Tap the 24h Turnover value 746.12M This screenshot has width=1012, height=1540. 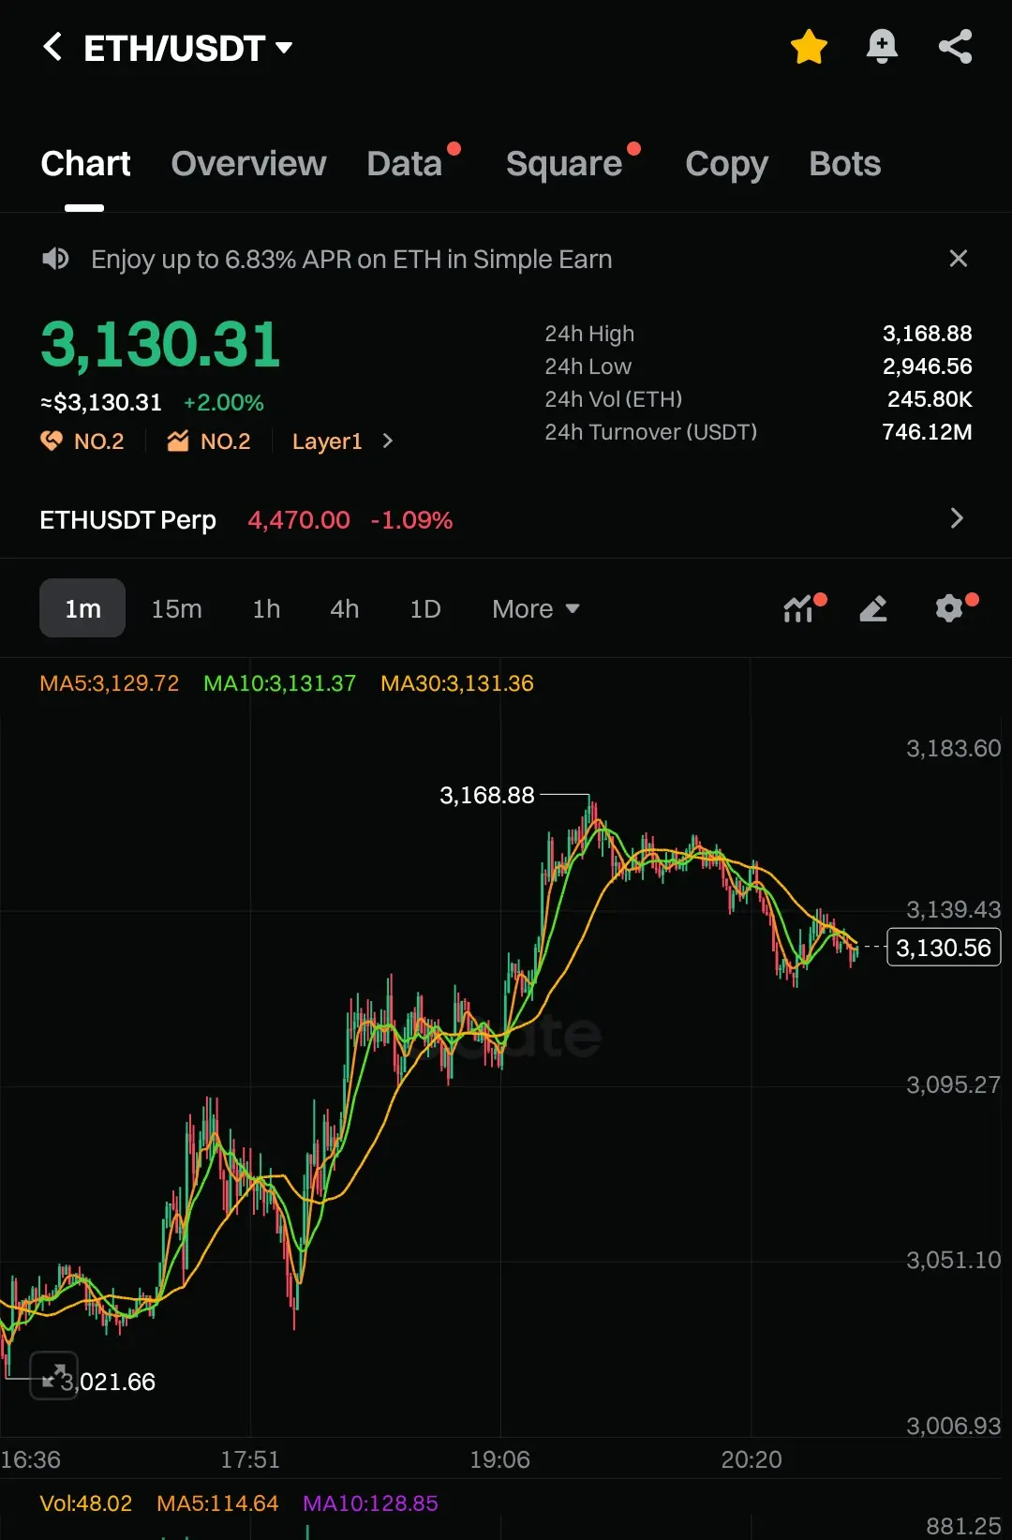pyautogui.click(x=928, y=432)
